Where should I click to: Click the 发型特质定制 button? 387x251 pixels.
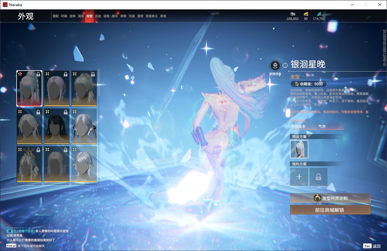click(330, 198)
